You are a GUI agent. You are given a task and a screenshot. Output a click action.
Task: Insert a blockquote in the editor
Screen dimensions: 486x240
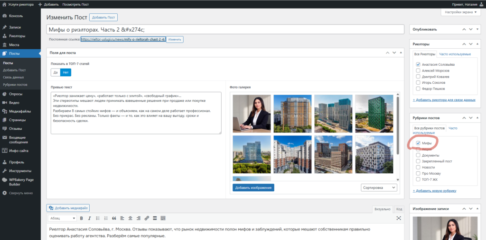point(114,218)
